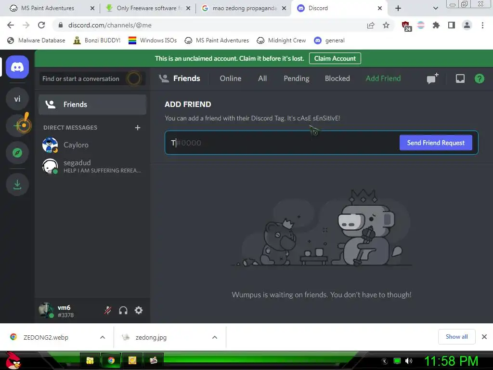Open Chrome three-dot menu

pyautogui.click(x=482, y=25)
